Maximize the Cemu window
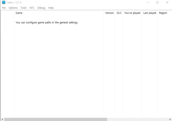 tap(157, 3)
